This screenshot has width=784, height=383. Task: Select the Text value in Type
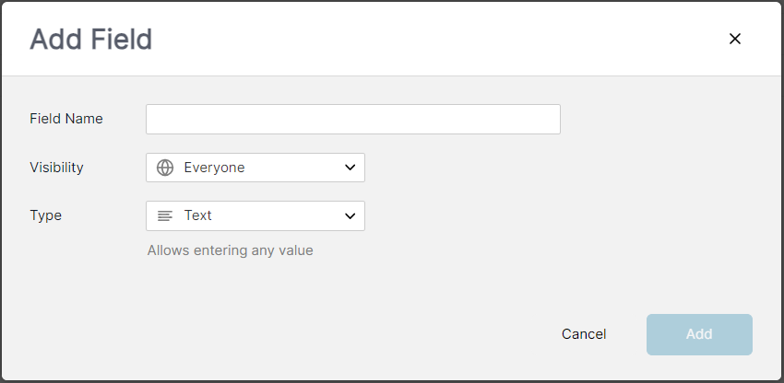(x=198, y=215)
